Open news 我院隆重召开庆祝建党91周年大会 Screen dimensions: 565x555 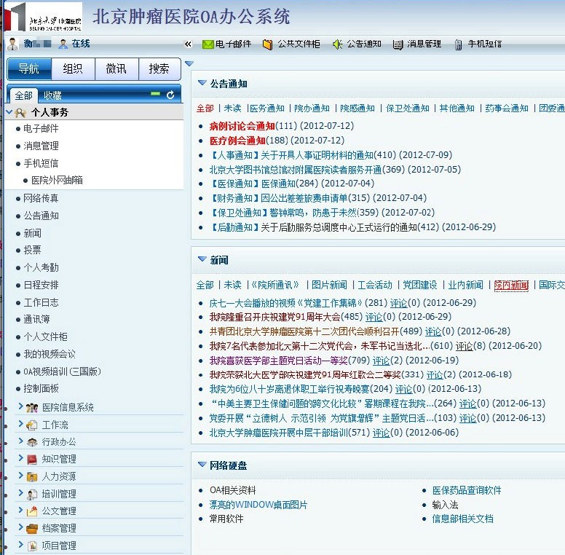point(275,317)
